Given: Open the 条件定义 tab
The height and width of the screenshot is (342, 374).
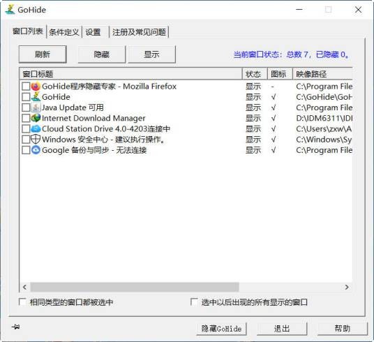Looking at the screenshot, I should [x=64, y=32].
